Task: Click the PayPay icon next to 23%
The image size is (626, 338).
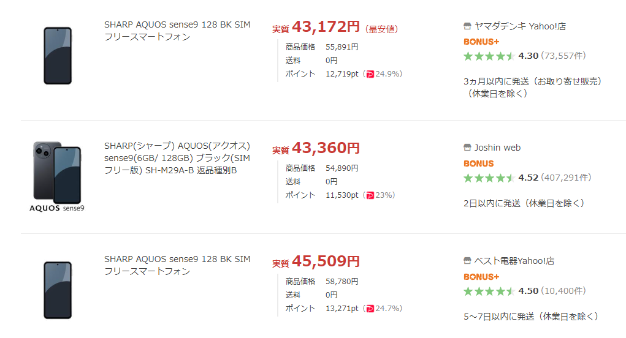Action: [x=370, y=195]
